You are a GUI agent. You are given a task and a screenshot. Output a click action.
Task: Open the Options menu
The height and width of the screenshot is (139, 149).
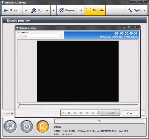click(137, 10)
